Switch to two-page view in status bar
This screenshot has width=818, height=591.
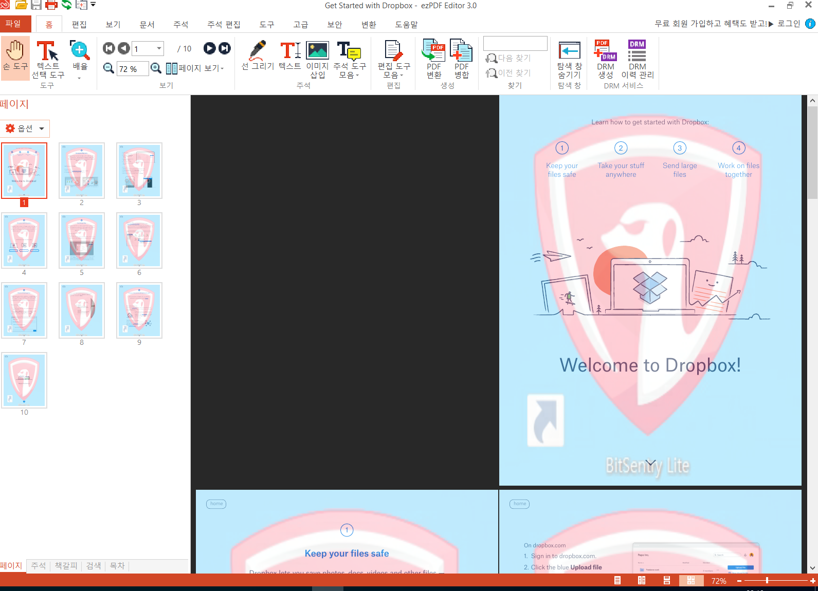[642, 580]
